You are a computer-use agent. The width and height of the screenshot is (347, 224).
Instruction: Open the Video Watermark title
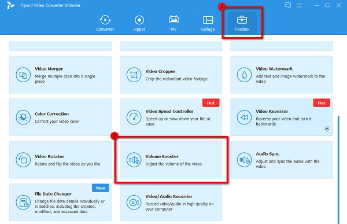click(x=274, y=69)
